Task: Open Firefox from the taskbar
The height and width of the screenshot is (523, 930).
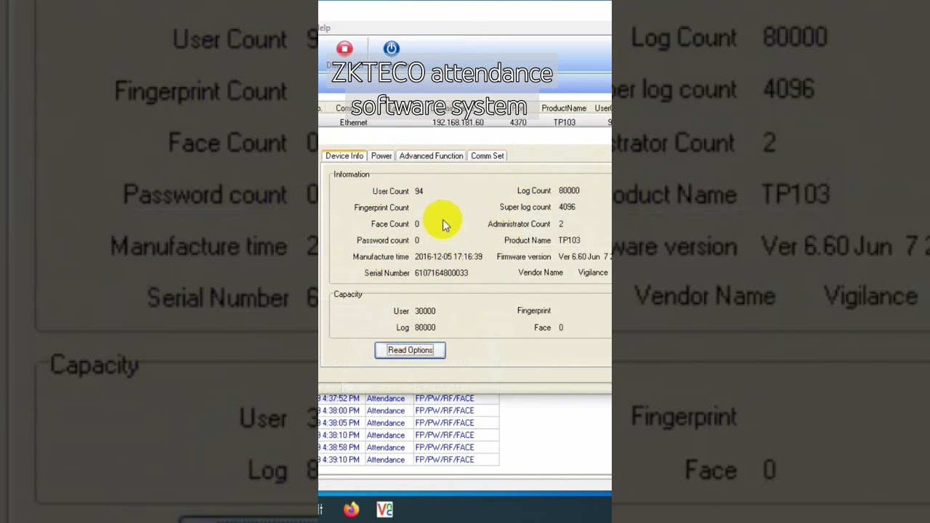Action: point(351,510)
